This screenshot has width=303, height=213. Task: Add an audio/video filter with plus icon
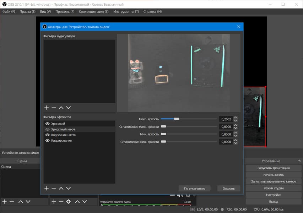46,108
